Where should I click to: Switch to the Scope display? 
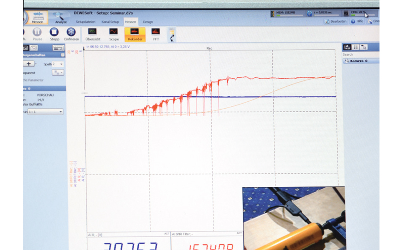[114, 34]
